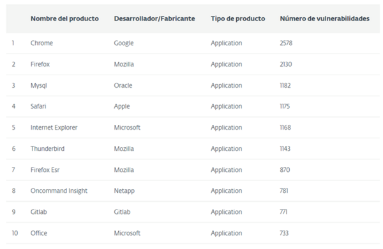Click the Internet Explorer entry

point(54,127)
